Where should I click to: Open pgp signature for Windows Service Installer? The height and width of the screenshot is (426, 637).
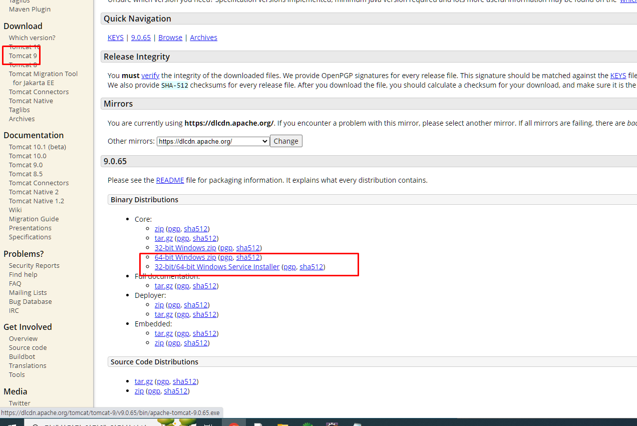point(289,267)
